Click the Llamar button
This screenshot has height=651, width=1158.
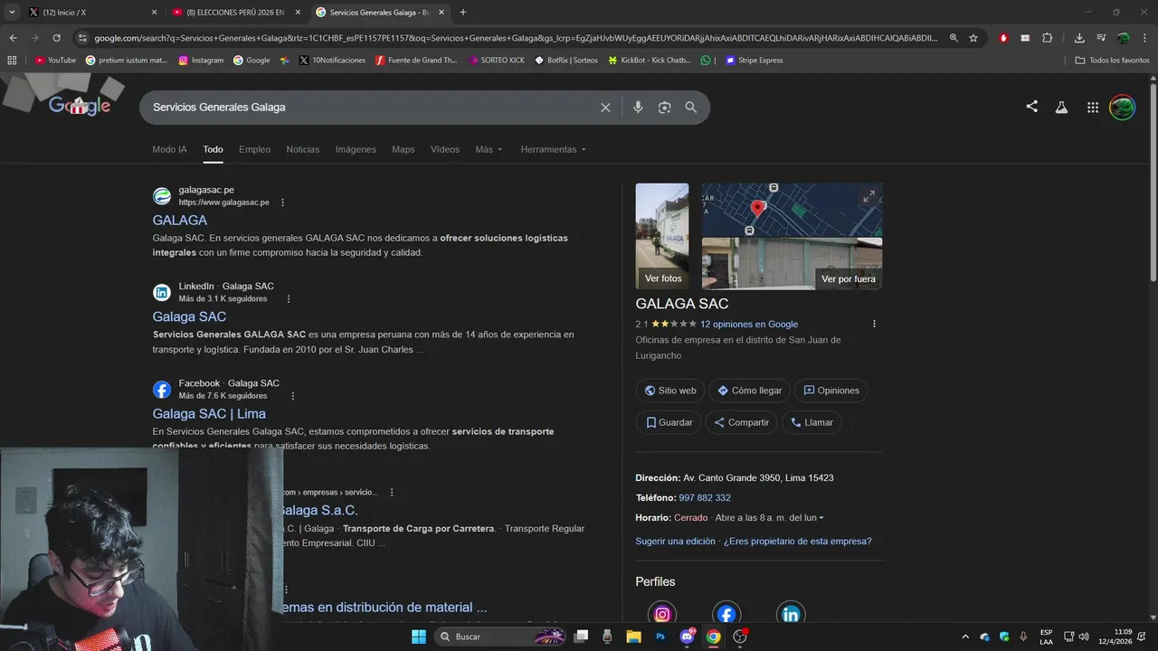[x=812, y=422]
